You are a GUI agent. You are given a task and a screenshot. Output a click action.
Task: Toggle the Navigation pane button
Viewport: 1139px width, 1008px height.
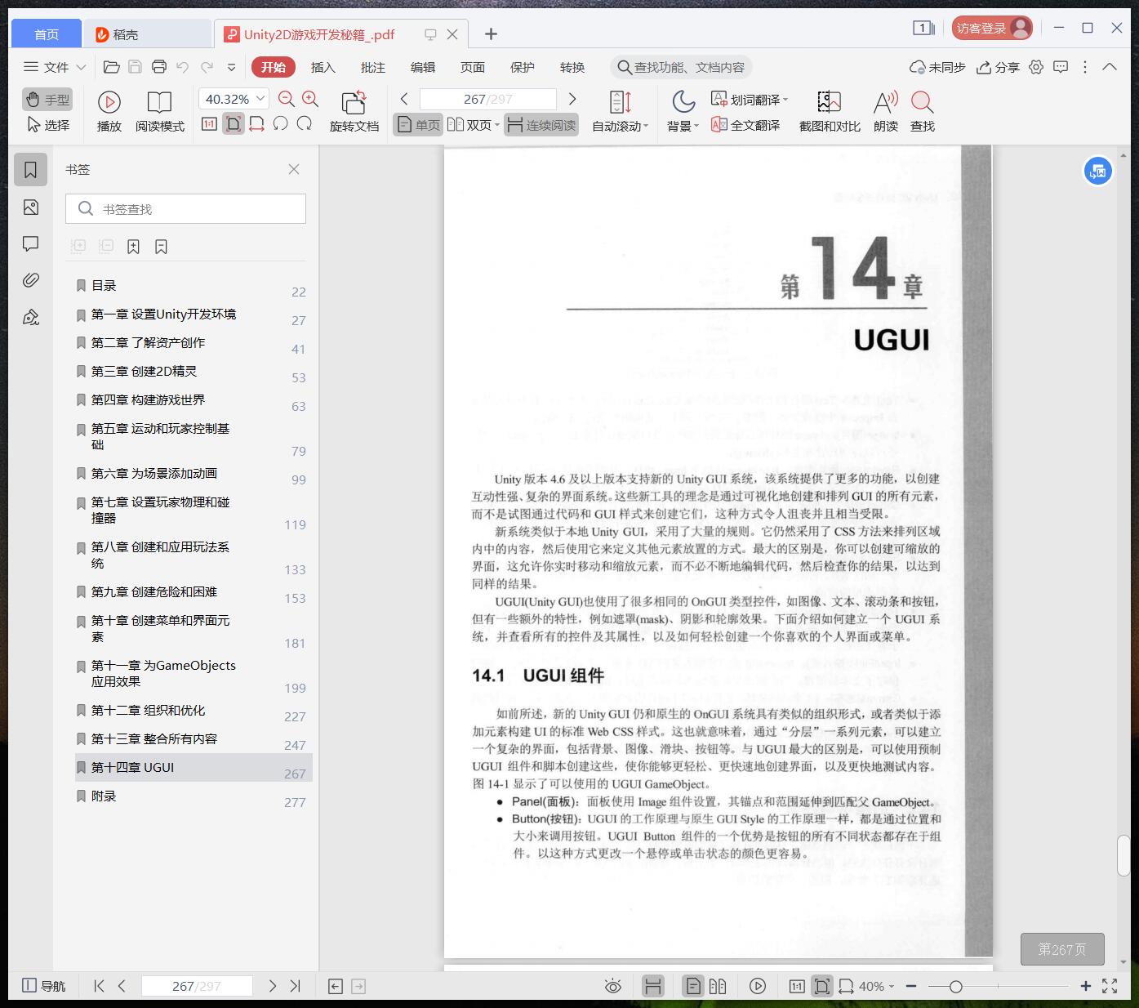coord(43,986)
